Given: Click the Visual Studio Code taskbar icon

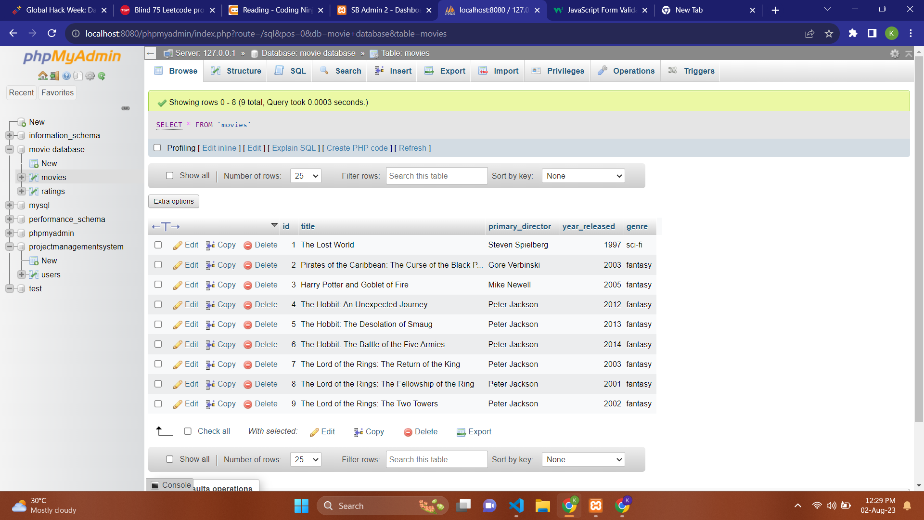Looking at the screenshot, I should coord(516,506).
